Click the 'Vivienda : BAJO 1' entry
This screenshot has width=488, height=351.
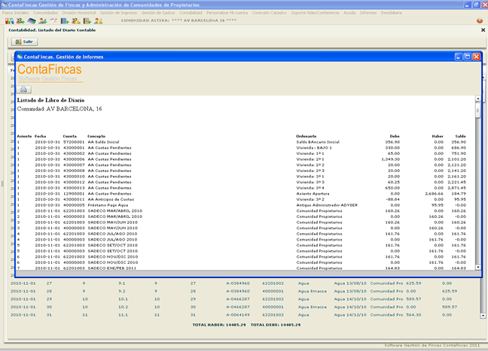314,148
